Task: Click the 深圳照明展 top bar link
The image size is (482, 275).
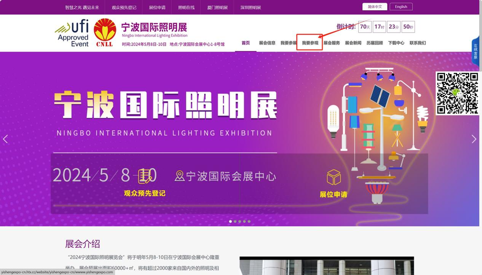Action: [x=251, y=8]
